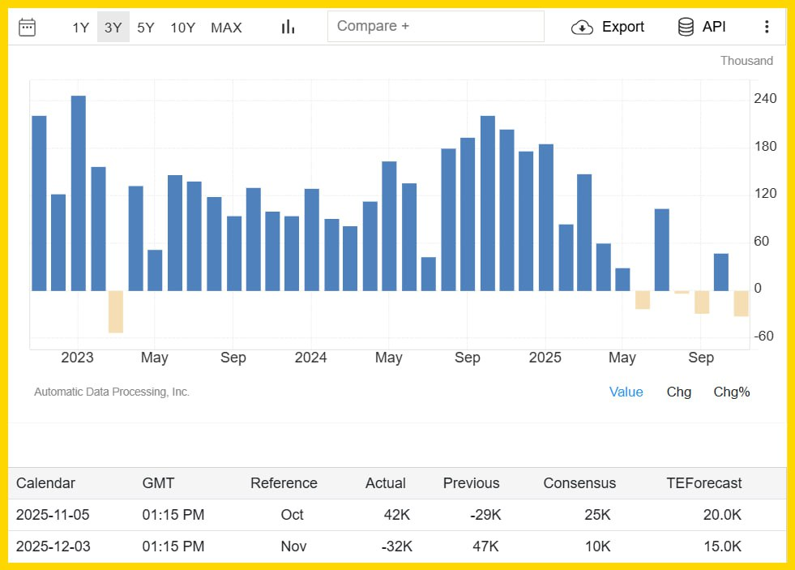Select the 1Y time range

pos(80,28)
